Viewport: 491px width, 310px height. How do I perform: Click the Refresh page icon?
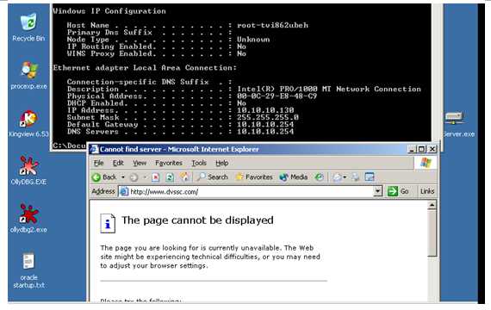pyautogui.click(x=170, y=177)
